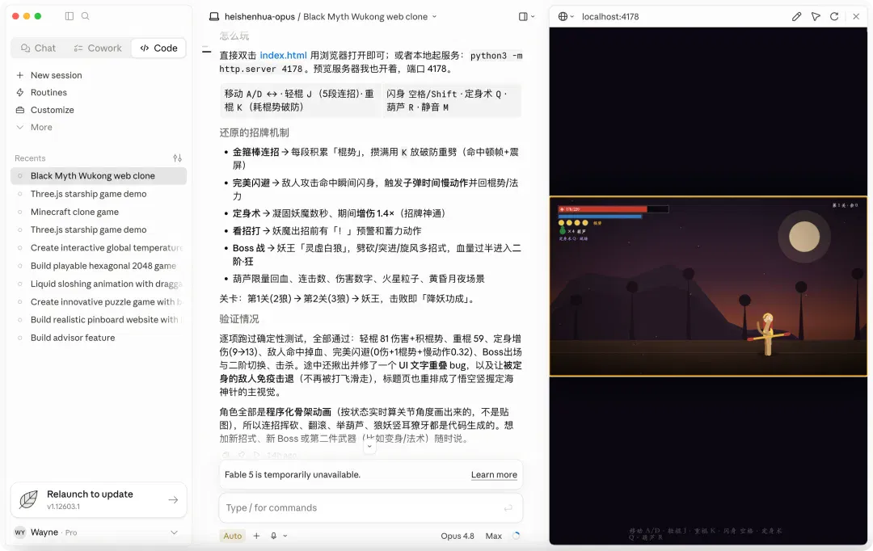Reload the preview page
This screenshot has width=873, height=551.
[x=834, y=17]
